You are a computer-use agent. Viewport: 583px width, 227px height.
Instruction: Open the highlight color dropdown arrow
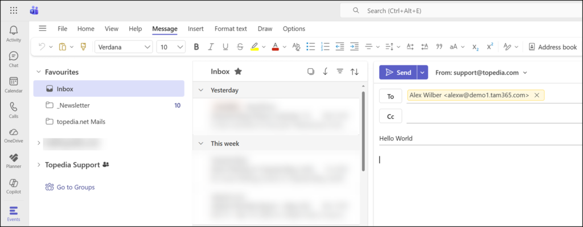coord(264,47)
